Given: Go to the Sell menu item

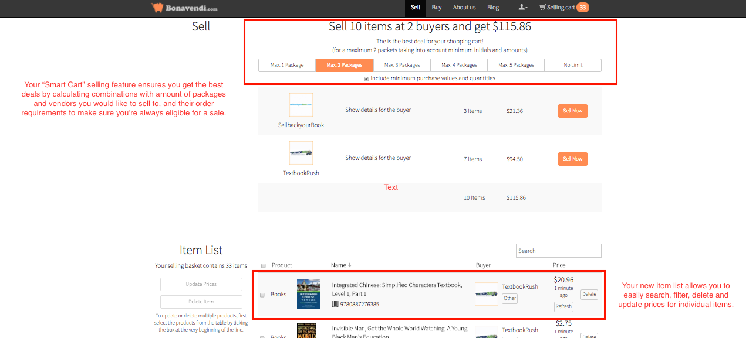Looking at the screenshot, I should 416,8.
